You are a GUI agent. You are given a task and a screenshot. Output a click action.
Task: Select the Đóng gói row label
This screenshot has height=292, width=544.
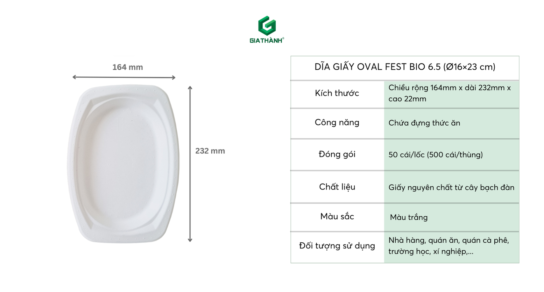(337, 154)
